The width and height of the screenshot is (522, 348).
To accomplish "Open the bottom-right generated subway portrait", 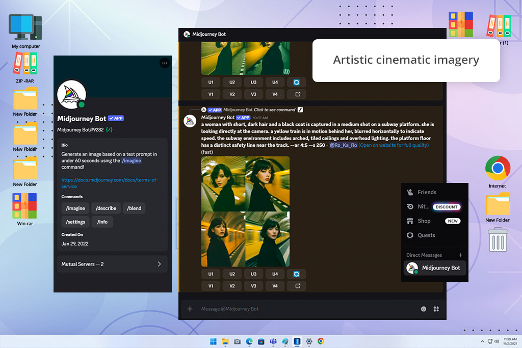I will (x=267, y=239).
